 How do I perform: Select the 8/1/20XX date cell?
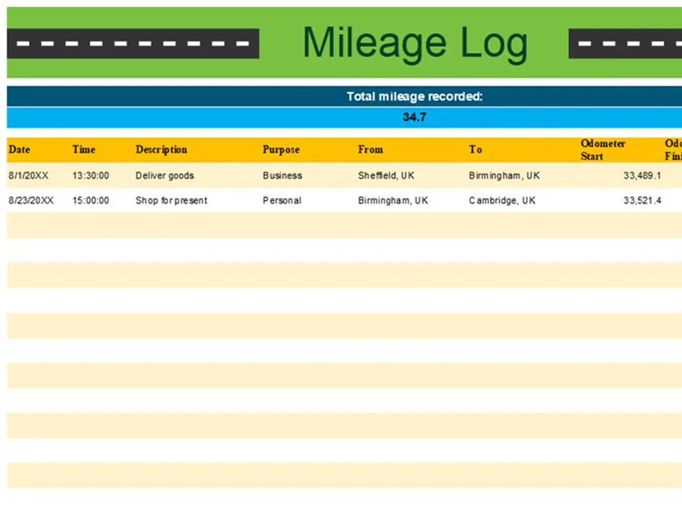[x=28, y=176]
